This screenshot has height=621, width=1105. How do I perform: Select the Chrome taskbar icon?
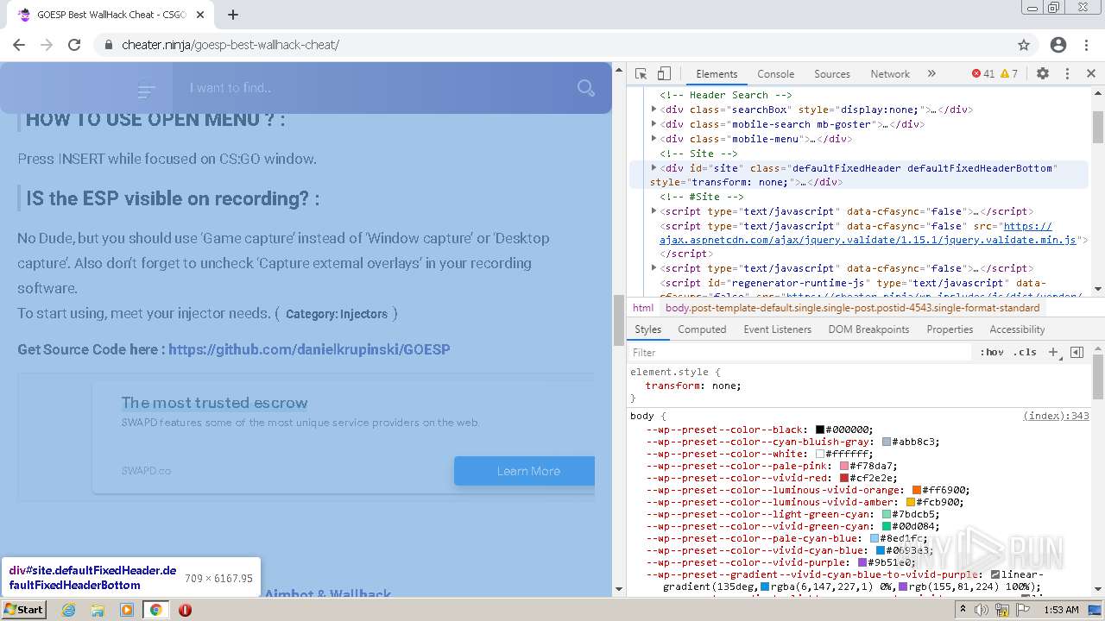(x=155, y=610)
